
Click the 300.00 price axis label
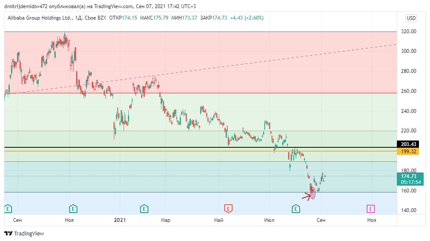coord(409,51)
